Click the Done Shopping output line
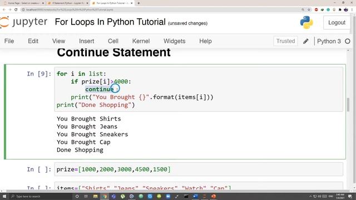 [x=80, y=150]
